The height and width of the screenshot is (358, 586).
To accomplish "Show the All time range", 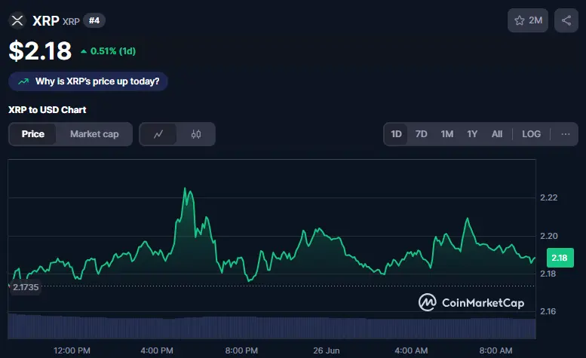I will click(x=497, y=134).
